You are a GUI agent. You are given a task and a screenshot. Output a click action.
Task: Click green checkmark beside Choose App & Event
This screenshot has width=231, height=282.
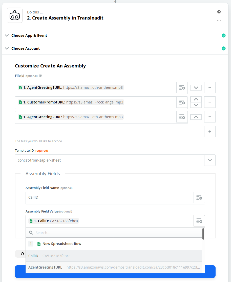pyautogui.click(x=223, y=36)
